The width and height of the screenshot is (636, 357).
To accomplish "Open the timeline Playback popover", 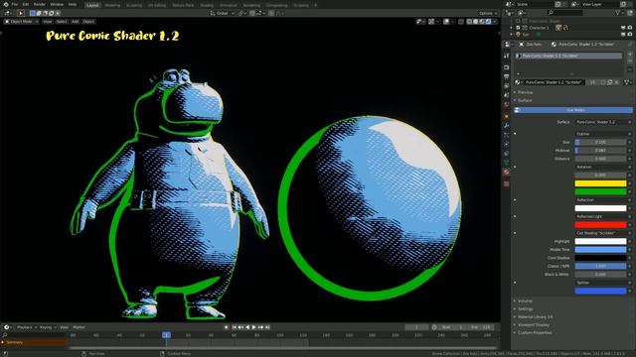I will [27, 327].
